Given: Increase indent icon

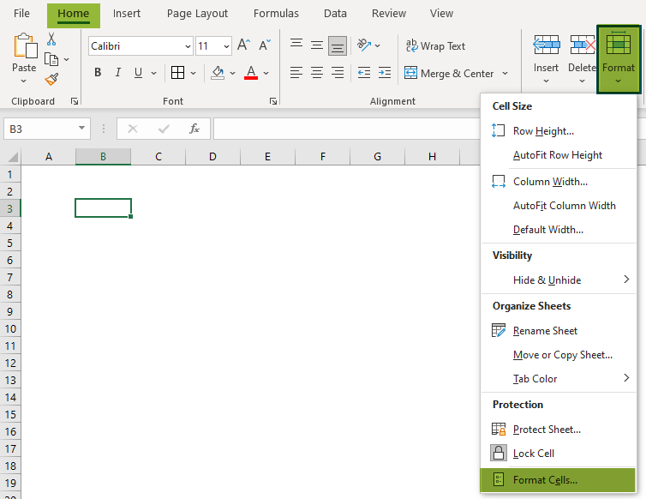Looking at the screenshot, I should (x=385, y=73).
